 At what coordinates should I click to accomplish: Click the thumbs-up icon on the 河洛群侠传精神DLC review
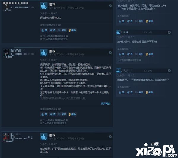click(x=44, y=6)
